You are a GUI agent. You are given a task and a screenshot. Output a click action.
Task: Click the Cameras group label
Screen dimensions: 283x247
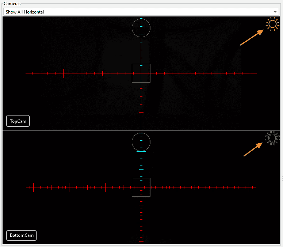click(x=12, y=3)
